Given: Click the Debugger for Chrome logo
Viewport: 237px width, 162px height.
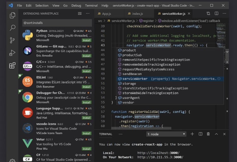Looking at the screenshot, I should pyautogui.click(x=27, y=97).
